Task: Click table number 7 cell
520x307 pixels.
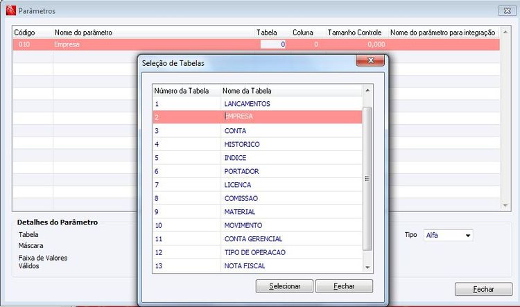Action: [187, 184]
